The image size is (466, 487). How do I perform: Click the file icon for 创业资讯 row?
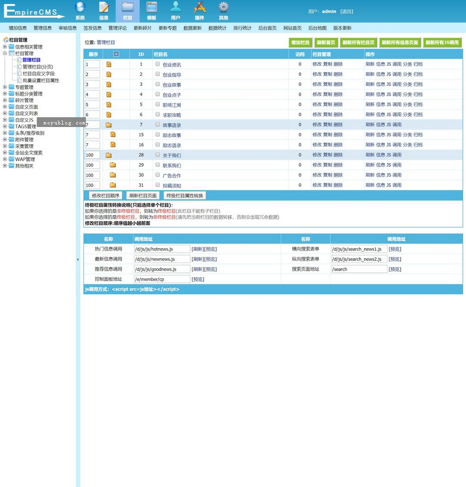(109, 64)
